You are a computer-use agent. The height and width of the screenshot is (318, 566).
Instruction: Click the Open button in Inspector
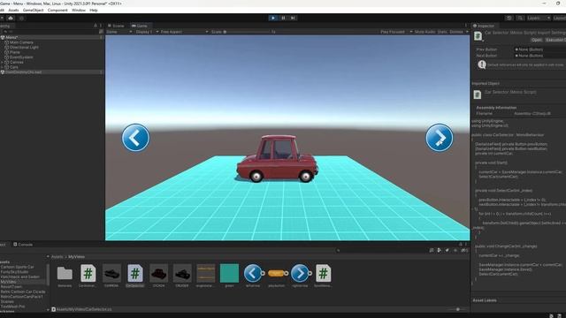pos(537,40)
